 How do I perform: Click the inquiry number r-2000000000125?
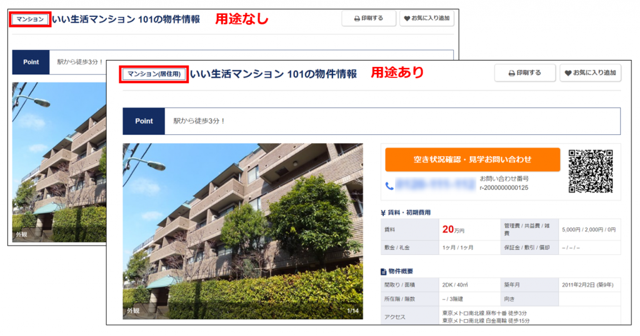pyautogui.click(x=504, y=187)
